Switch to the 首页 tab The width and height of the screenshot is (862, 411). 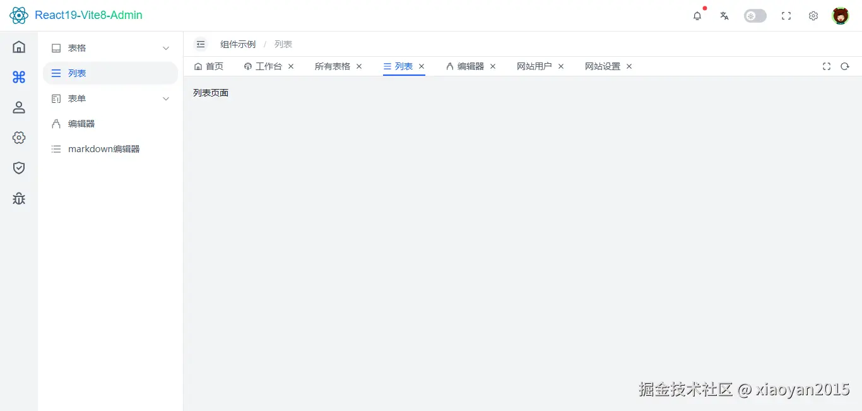tap(209, 66)
